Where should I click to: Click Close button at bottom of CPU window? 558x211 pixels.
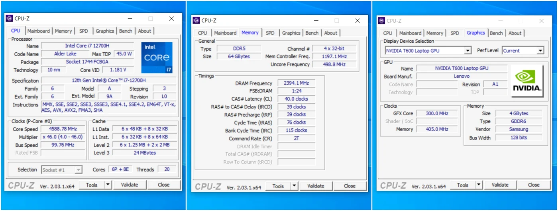163,185
